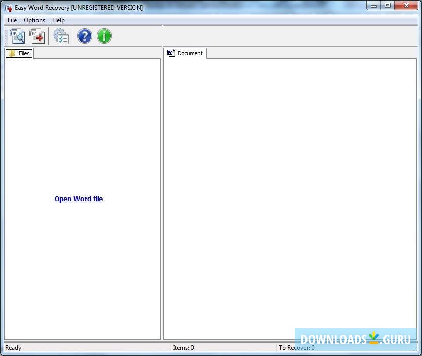
Task: Click the green info about icon
Action: (104, 36)
